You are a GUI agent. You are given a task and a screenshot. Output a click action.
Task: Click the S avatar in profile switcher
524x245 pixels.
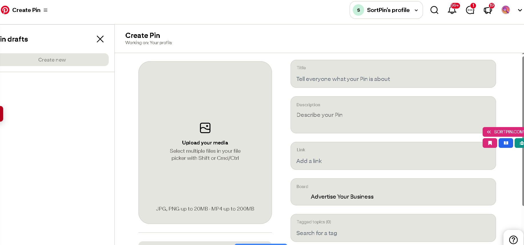(x=358, y=10)
